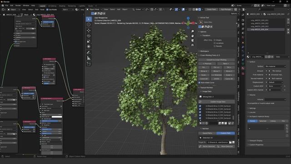This screenshot has width=291, height=164.
Task: Click white color swatch in shader node
Action: (57, 117)
